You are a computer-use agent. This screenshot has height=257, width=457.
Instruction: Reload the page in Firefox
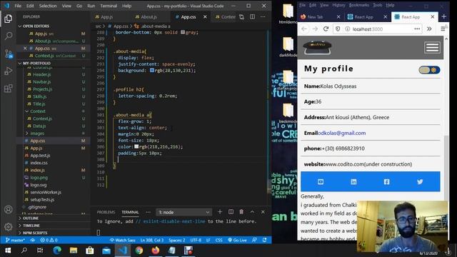pos(326,29)
